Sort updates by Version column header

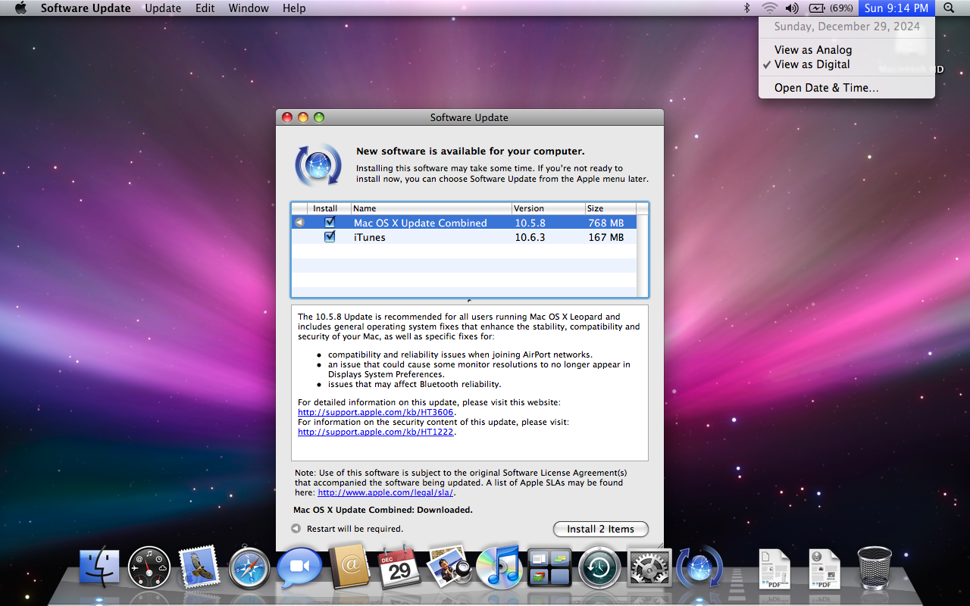click(548, 208)
